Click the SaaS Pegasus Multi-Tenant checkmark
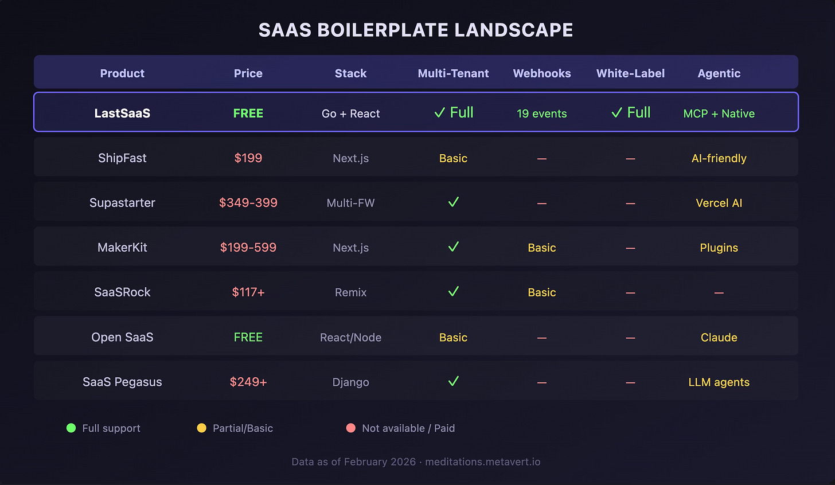Image resolution: width=835 pixels, height=485 pixels. [x=453, y=381]
